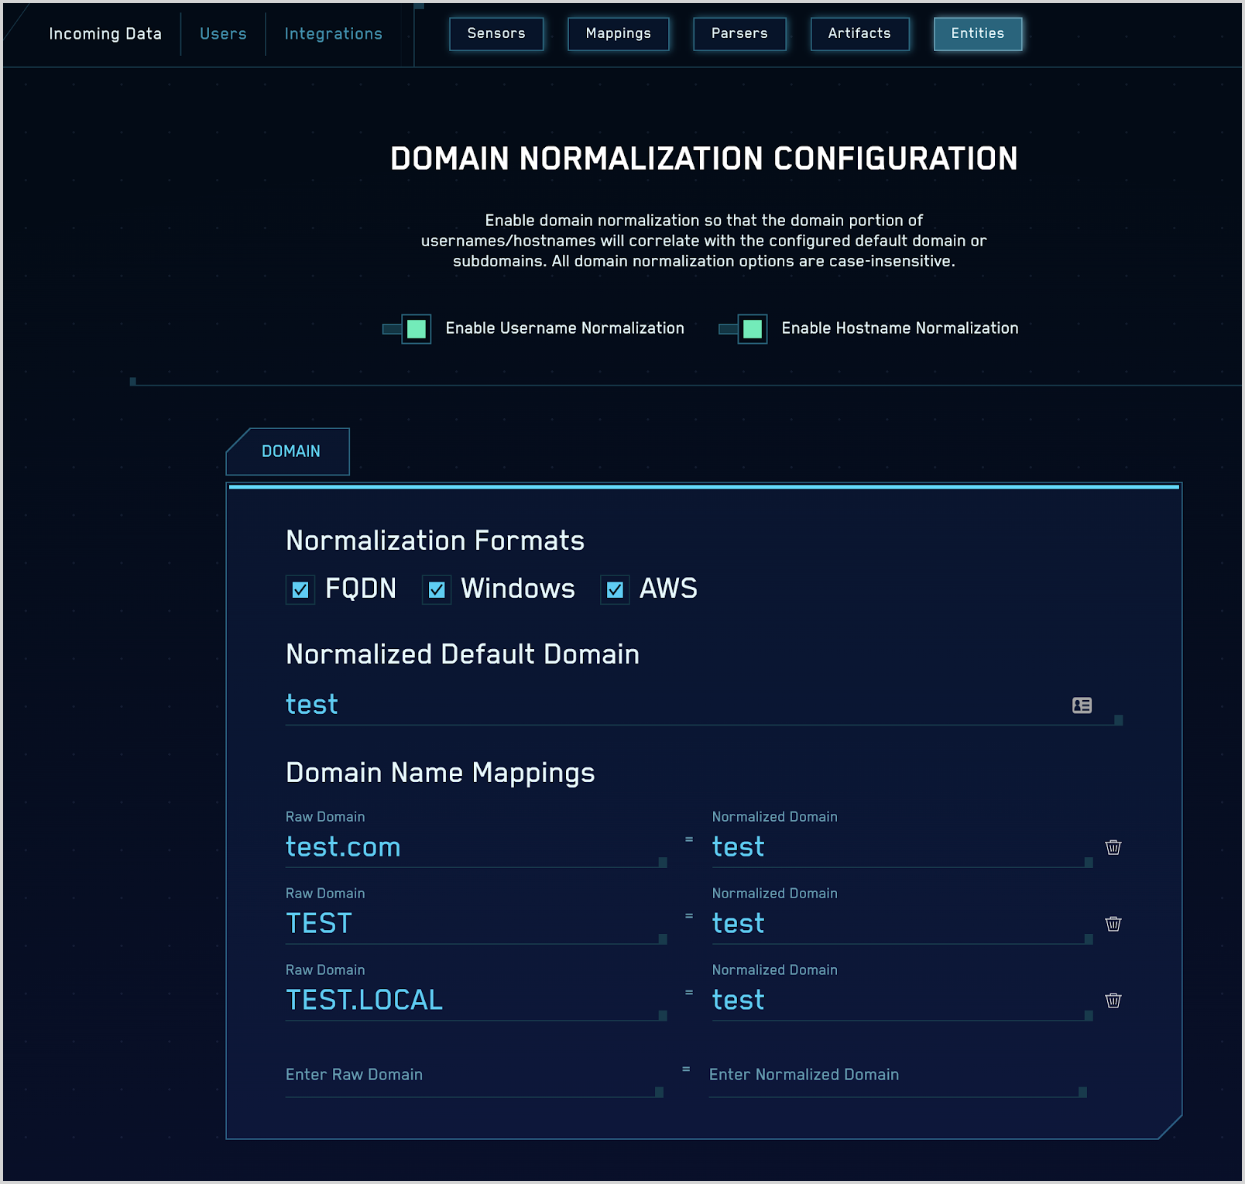Uncheck the Windows normalization format
Screen dimensions: 1245x1184
tap(436, 589)
